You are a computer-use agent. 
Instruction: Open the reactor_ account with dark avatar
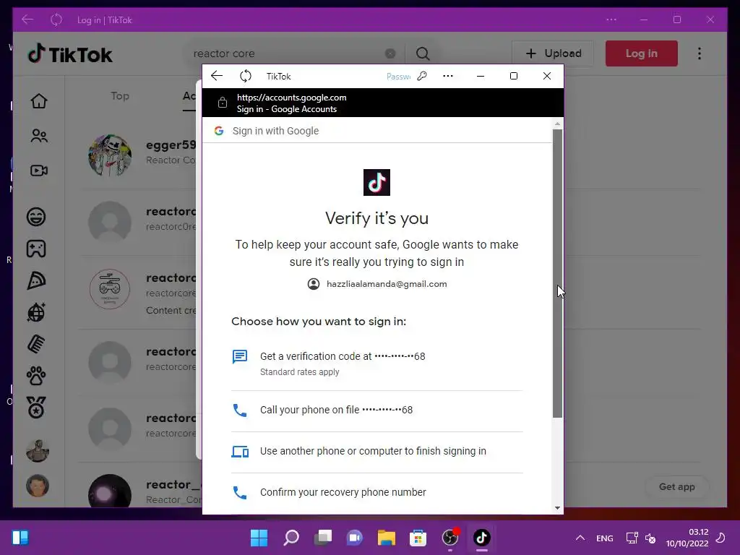click(110, 491)
